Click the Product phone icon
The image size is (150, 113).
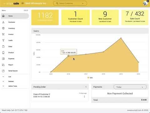(3, 52)
